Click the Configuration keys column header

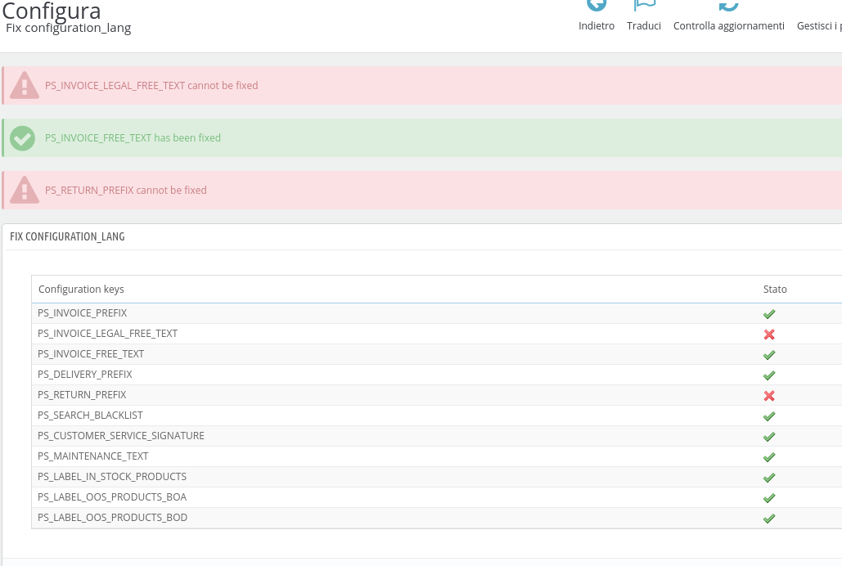pyautogui.click(x=81, y=289)
